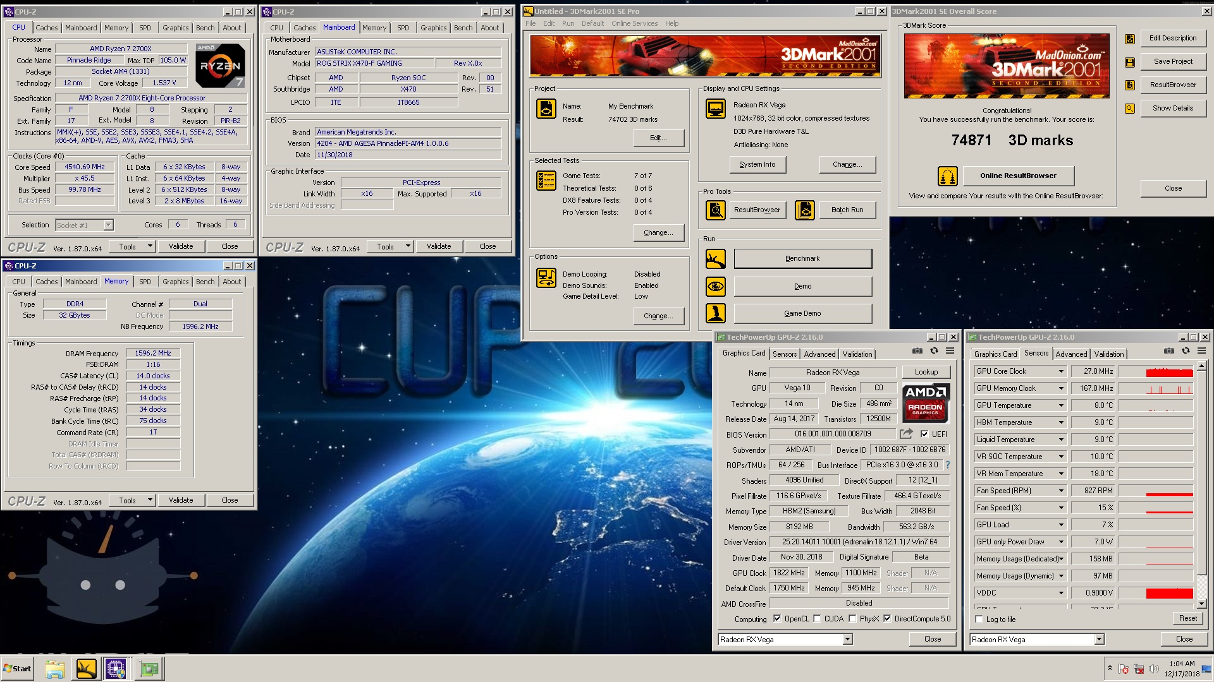Toggle the UEFI checkbox in GPU-Z
This screenshot has height=682, width=1214.
click(x=924, y=434)
